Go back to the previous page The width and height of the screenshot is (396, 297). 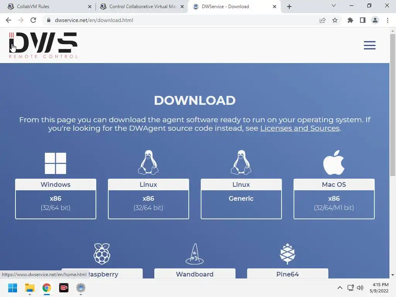coord(9,20)
